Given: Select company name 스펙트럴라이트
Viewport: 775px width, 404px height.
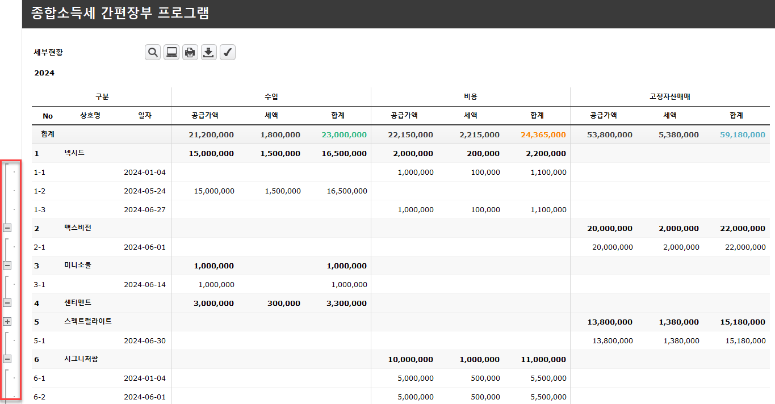Looking at the screenshot, I should coord(88,321).
